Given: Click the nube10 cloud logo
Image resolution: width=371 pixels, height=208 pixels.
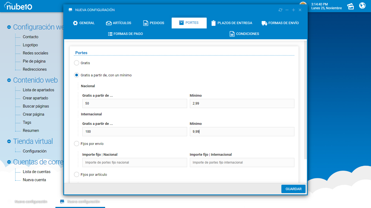Looking at the screenshot, I should click(18, 6).
